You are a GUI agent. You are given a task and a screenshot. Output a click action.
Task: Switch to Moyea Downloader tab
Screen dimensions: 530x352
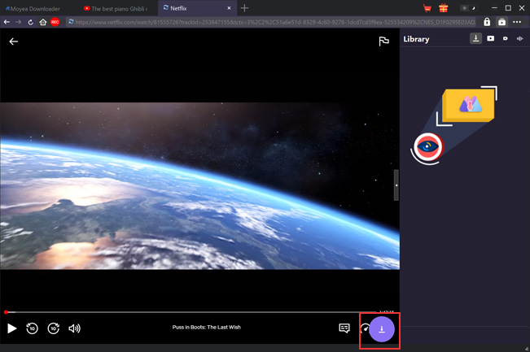coord(33,8)
